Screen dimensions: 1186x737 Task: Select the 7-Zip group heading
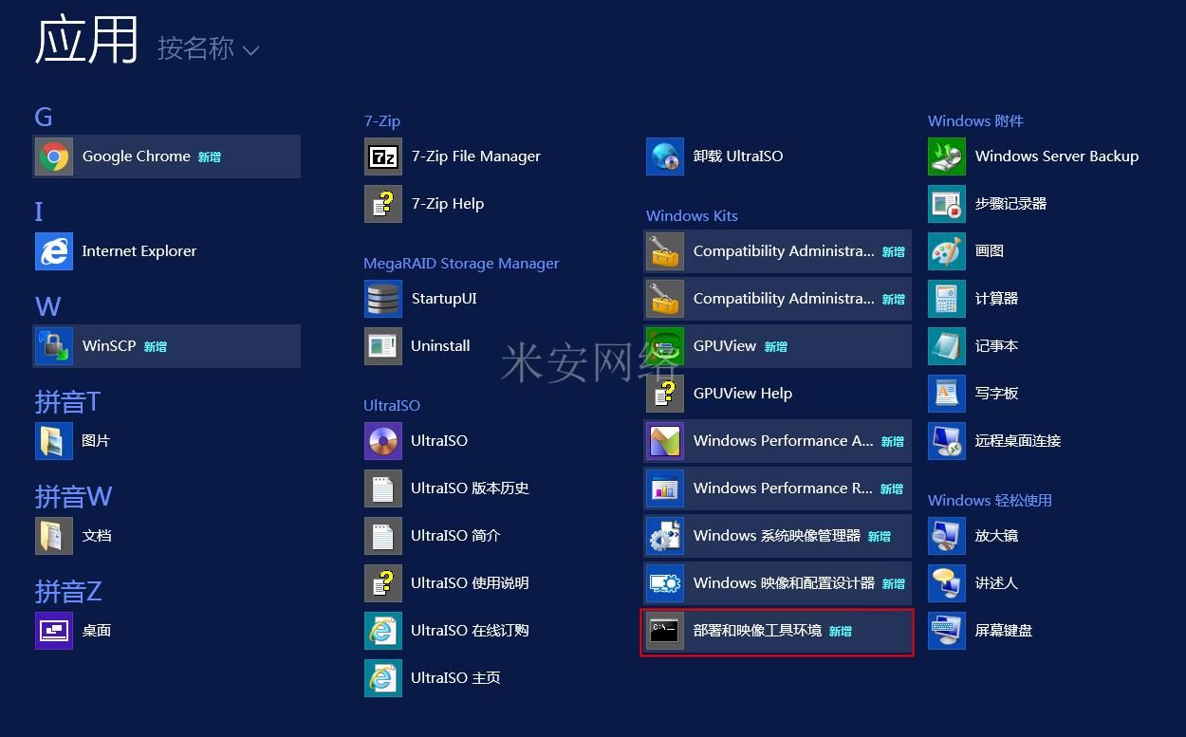382,121
